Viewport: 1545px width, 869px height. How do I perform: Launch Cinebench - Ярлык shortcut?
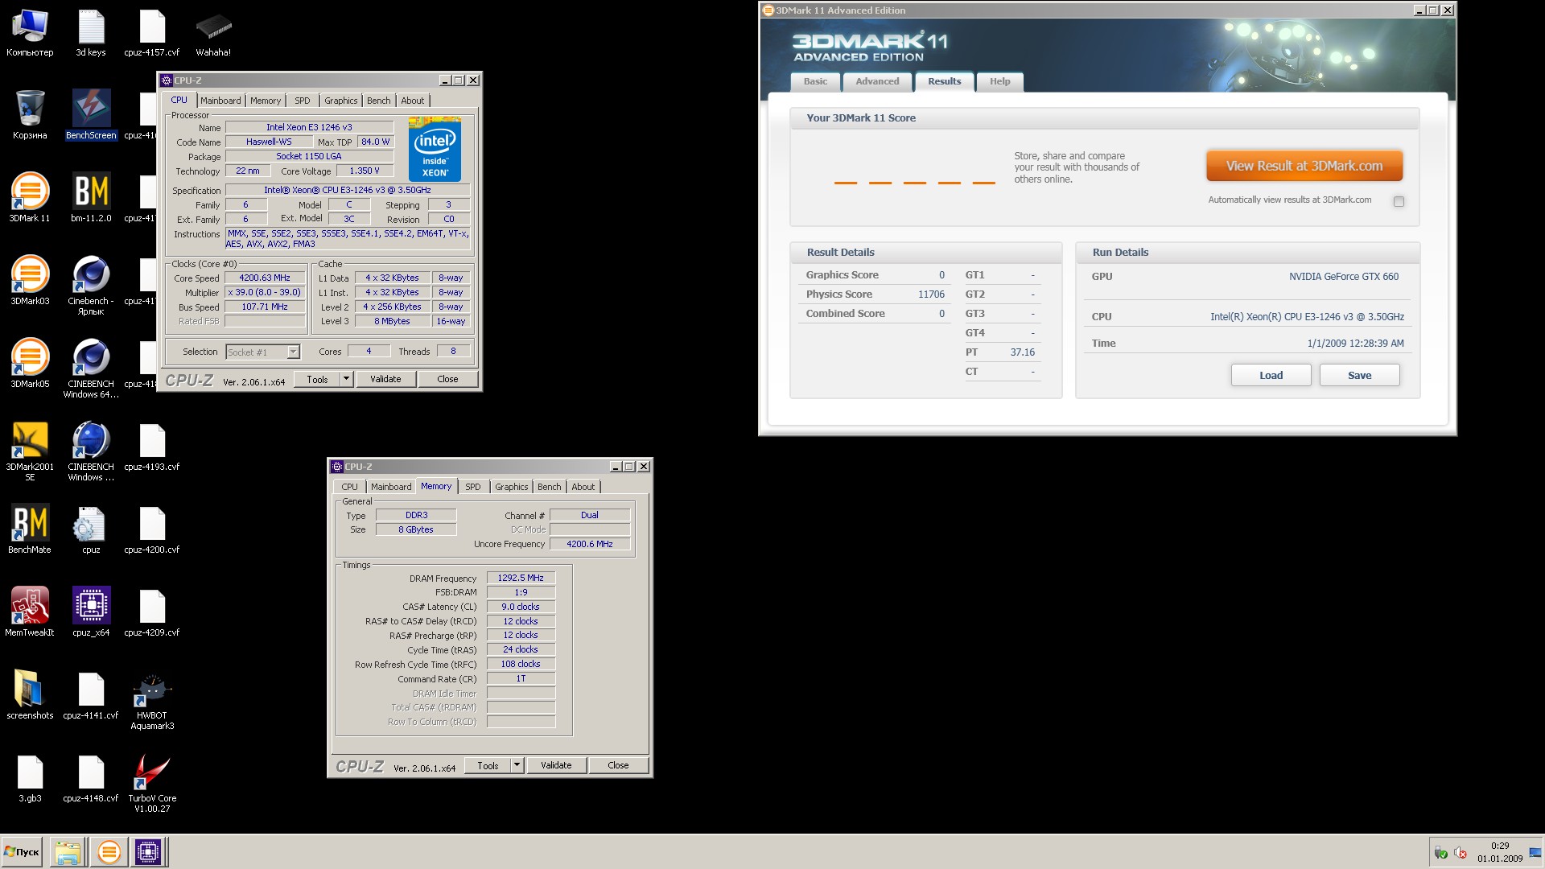click(x=91, y=286)
